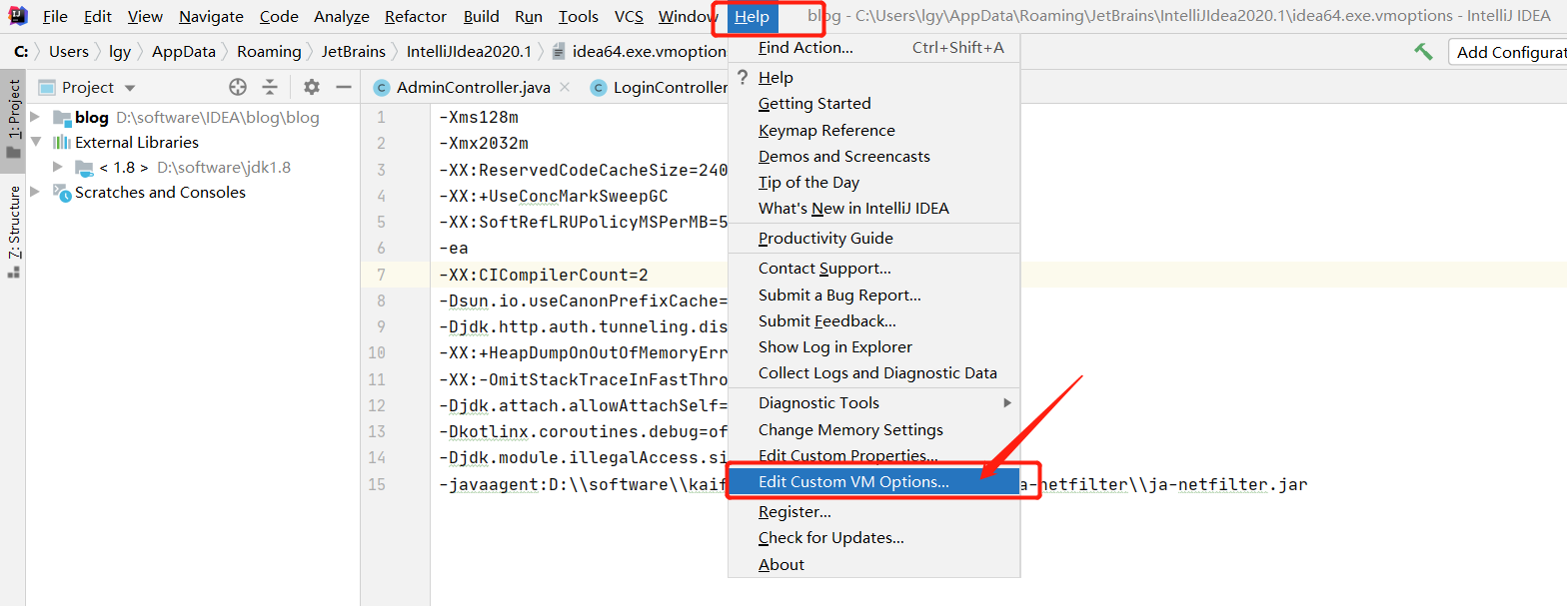Expand the blog project tree node
The width and height of the screenshot is (1567, 606).
[37, 118]
